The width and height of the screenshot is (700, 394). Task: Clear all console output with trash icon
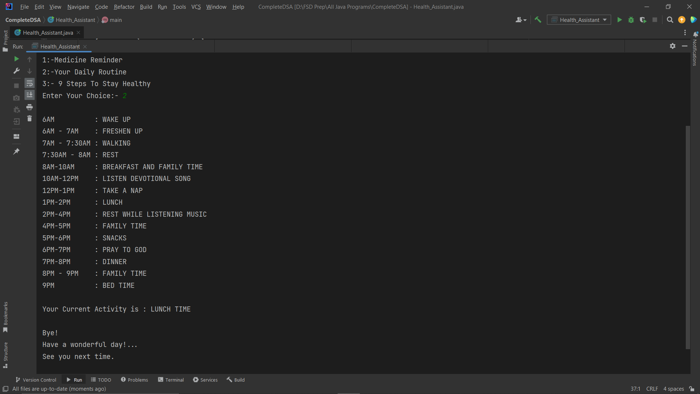(30, 119)
